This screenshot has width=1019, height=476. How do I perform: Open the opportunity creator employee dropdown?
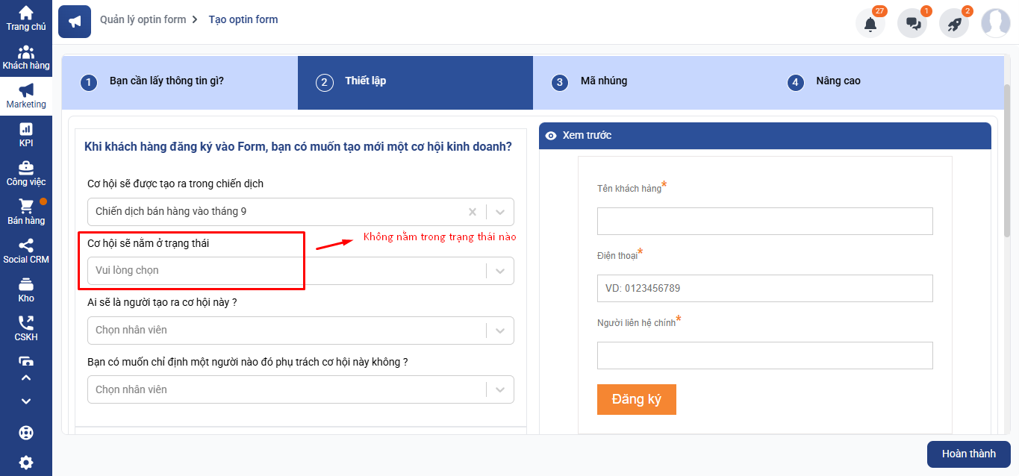point(301,331)
